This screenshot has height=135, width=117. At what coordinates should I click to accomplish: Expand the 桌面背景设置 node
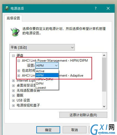point(13,85)
